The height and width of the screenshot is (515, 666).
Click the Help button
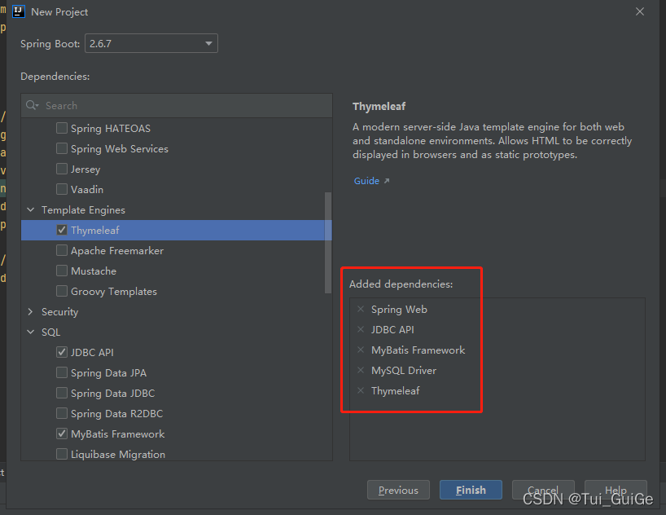click(x=616, y=490)
